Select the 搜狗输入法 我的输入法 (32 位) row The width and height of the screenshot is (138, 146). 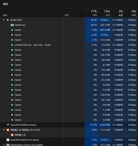(x=68, y=130)
